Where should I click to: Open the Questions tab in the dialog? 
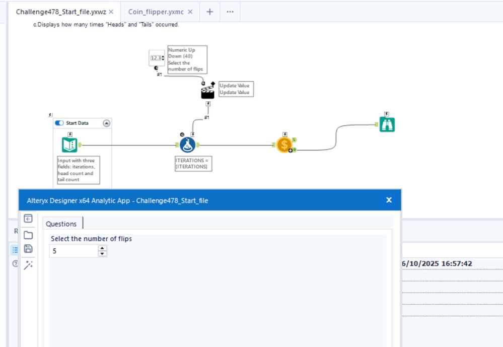tap(61, 224)
